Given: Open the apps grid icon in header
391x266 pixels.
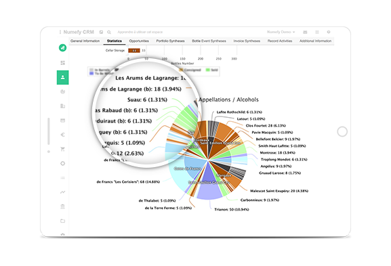Looking at the screenshot, I should (x=317, y=32).
